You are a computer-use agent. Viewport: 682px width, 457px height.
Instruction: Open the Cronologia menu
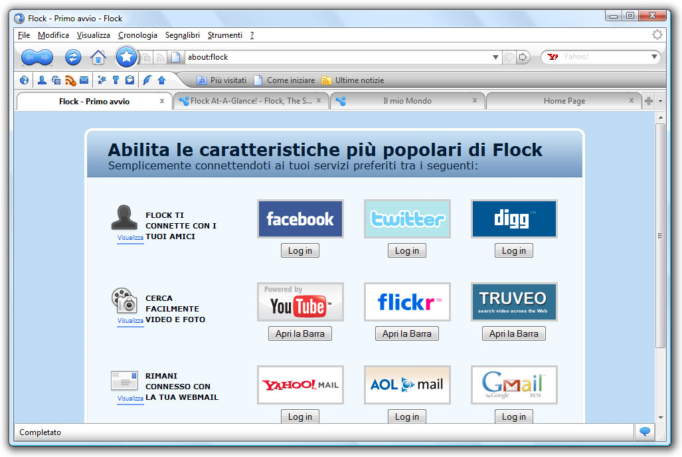tap(137, 35)
